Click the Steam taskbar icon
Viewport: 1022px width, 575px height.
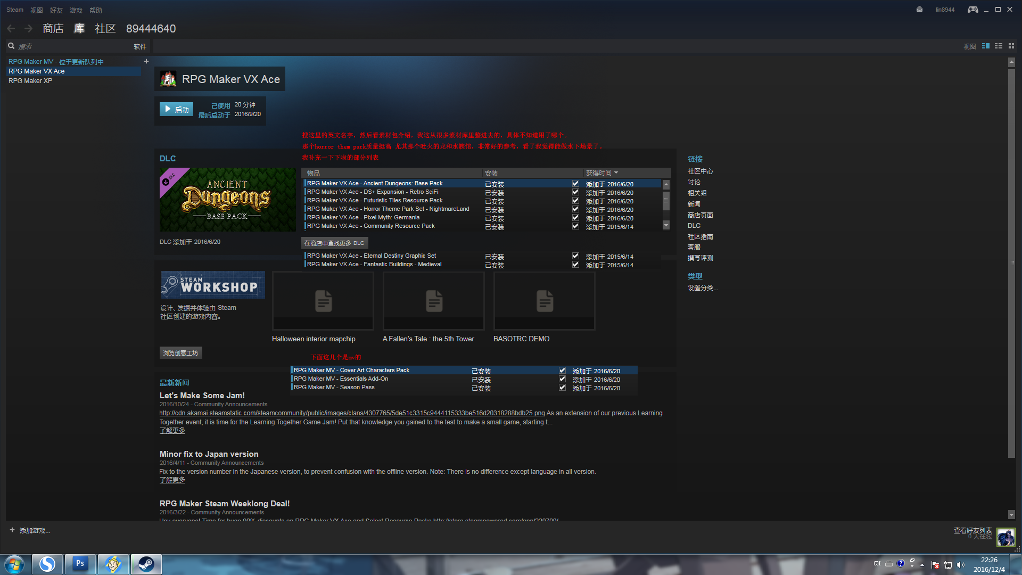146,564
